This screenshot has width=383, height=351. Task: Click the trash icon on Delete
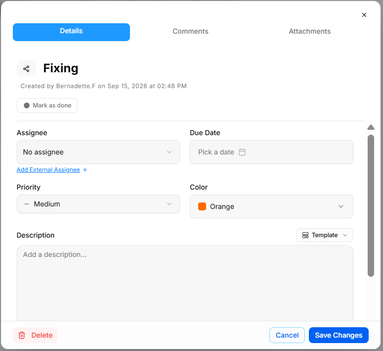tap(22, 335)
